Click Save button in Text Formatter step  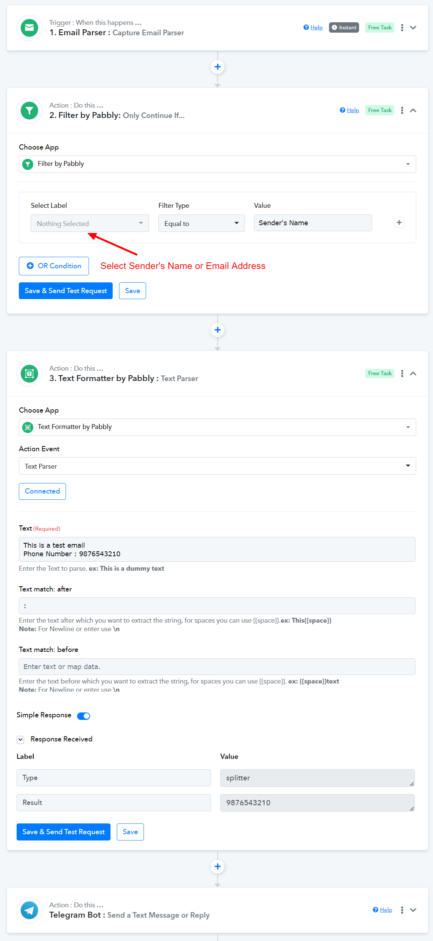[x=130, y=832]
